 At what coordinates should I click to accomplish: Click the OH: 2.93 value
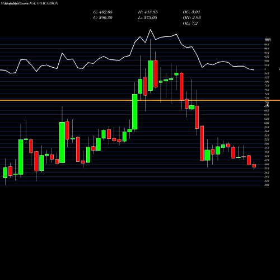pos(192,18)
